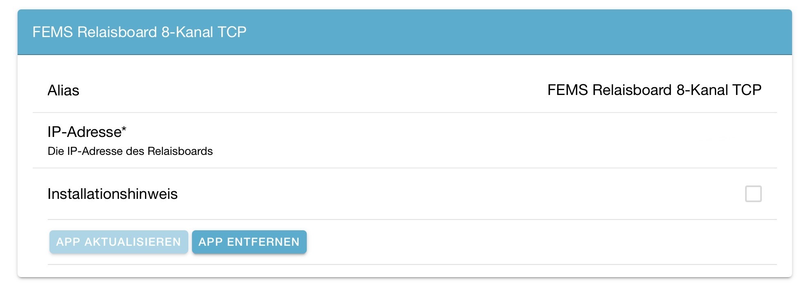Click the Installationshinweis label text
The height and width of the screenshot is (291, 808).
(112, 194)
